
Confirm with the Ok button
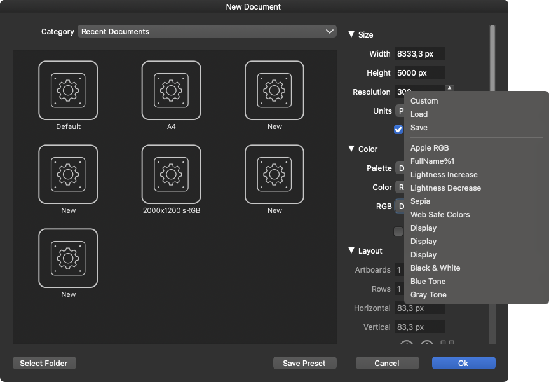(x=463, y=363)
